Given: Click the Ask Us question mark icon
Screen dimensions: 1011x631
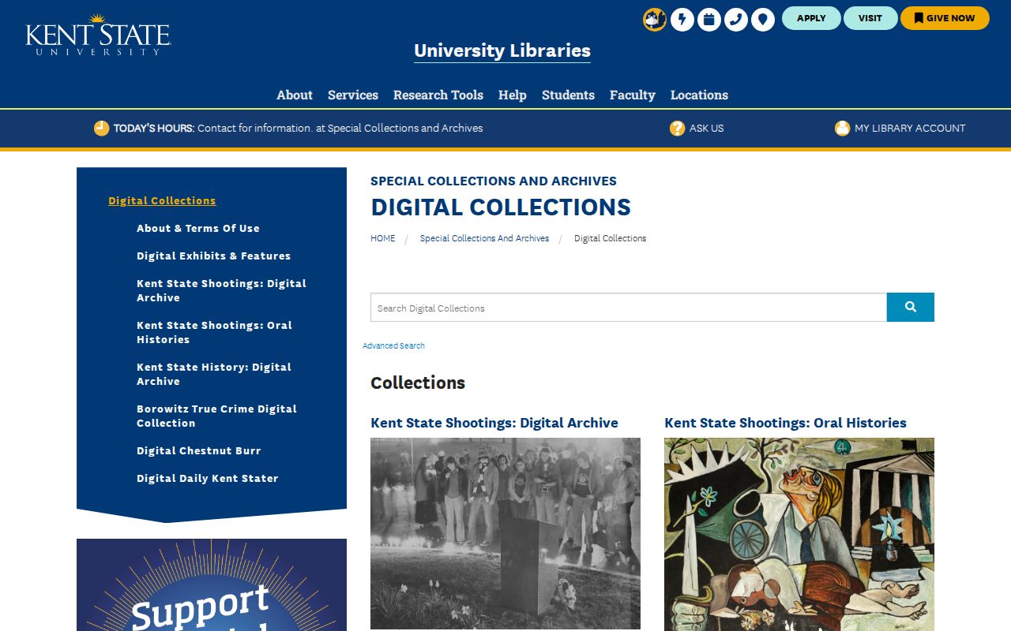Looking at the screenshot, I should tap(677, 128).
